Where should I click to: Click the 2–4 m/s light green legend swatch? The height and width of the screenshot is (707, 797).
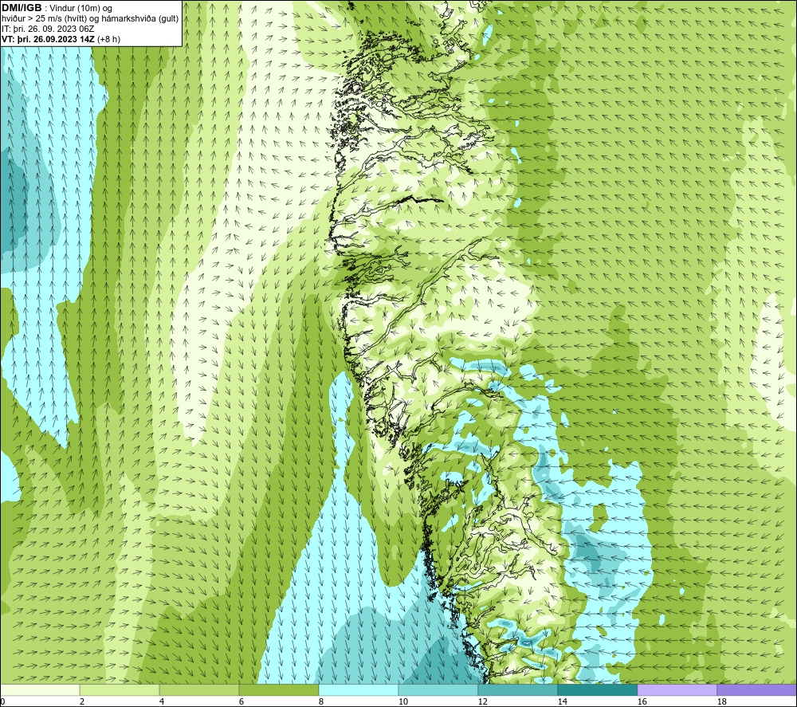point(120,689)
